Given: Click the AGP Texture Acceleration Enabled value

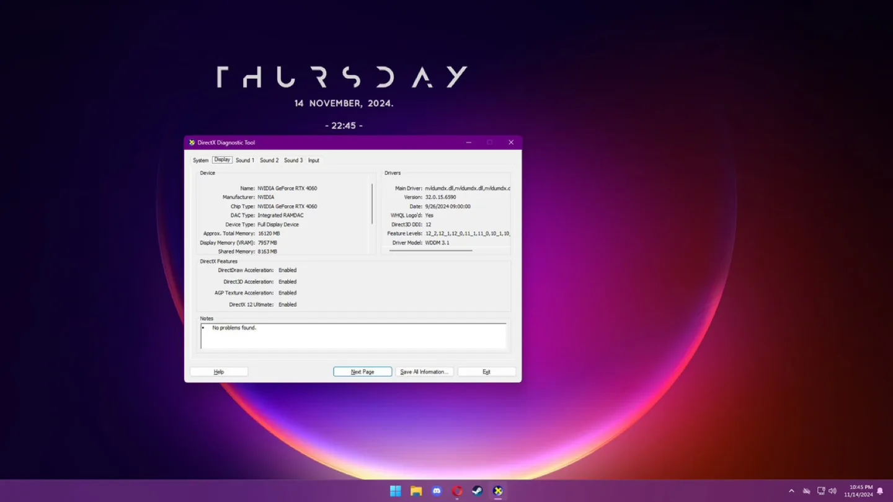Looking at the screenshot, I should click(287, 293).
